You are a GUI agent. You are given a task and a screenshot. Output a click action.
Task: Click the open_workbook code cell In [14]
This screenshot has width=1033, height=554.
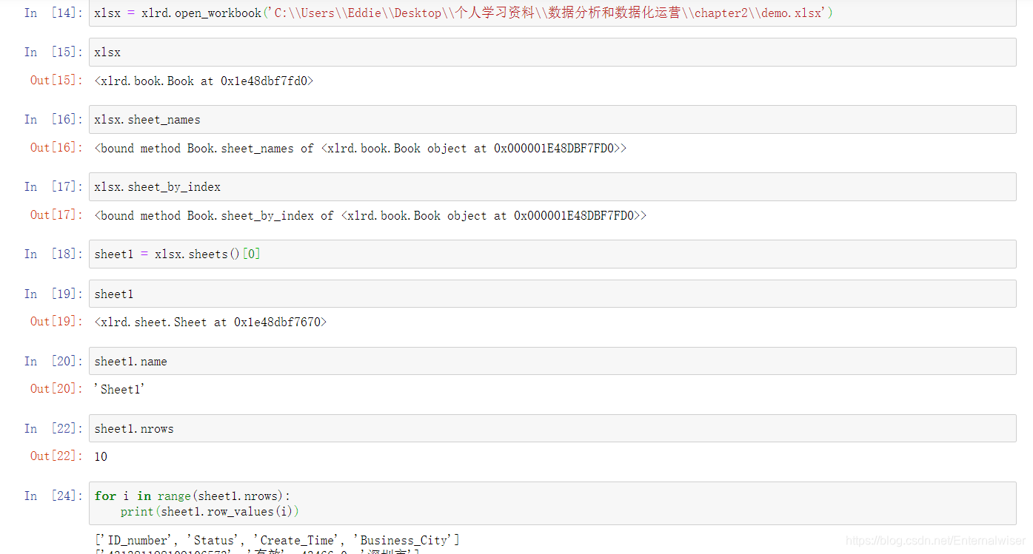pyautogui.click(x=552, y=13)
